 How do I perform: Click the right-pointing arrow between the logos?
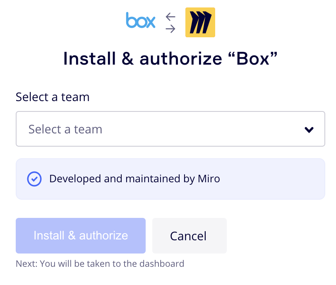pos(170,29)
